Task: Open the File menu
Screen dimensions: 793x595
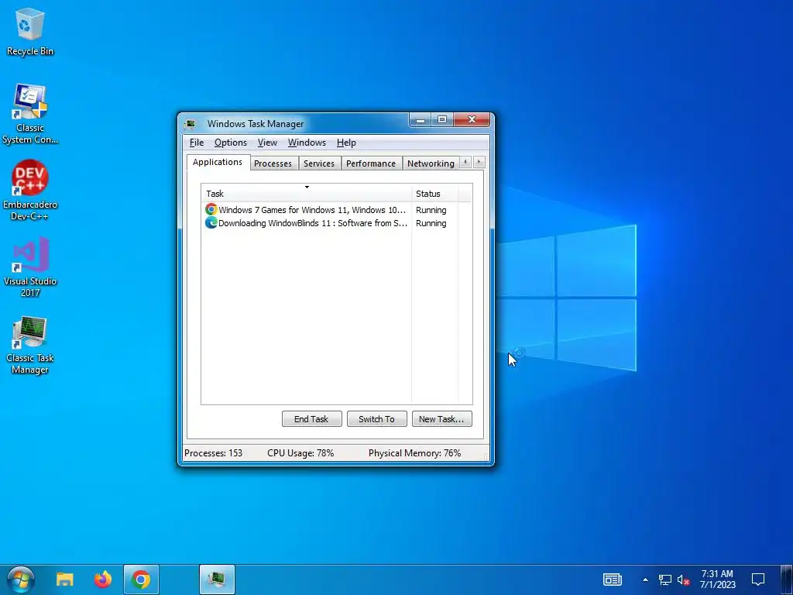Action: pos(197,143)
